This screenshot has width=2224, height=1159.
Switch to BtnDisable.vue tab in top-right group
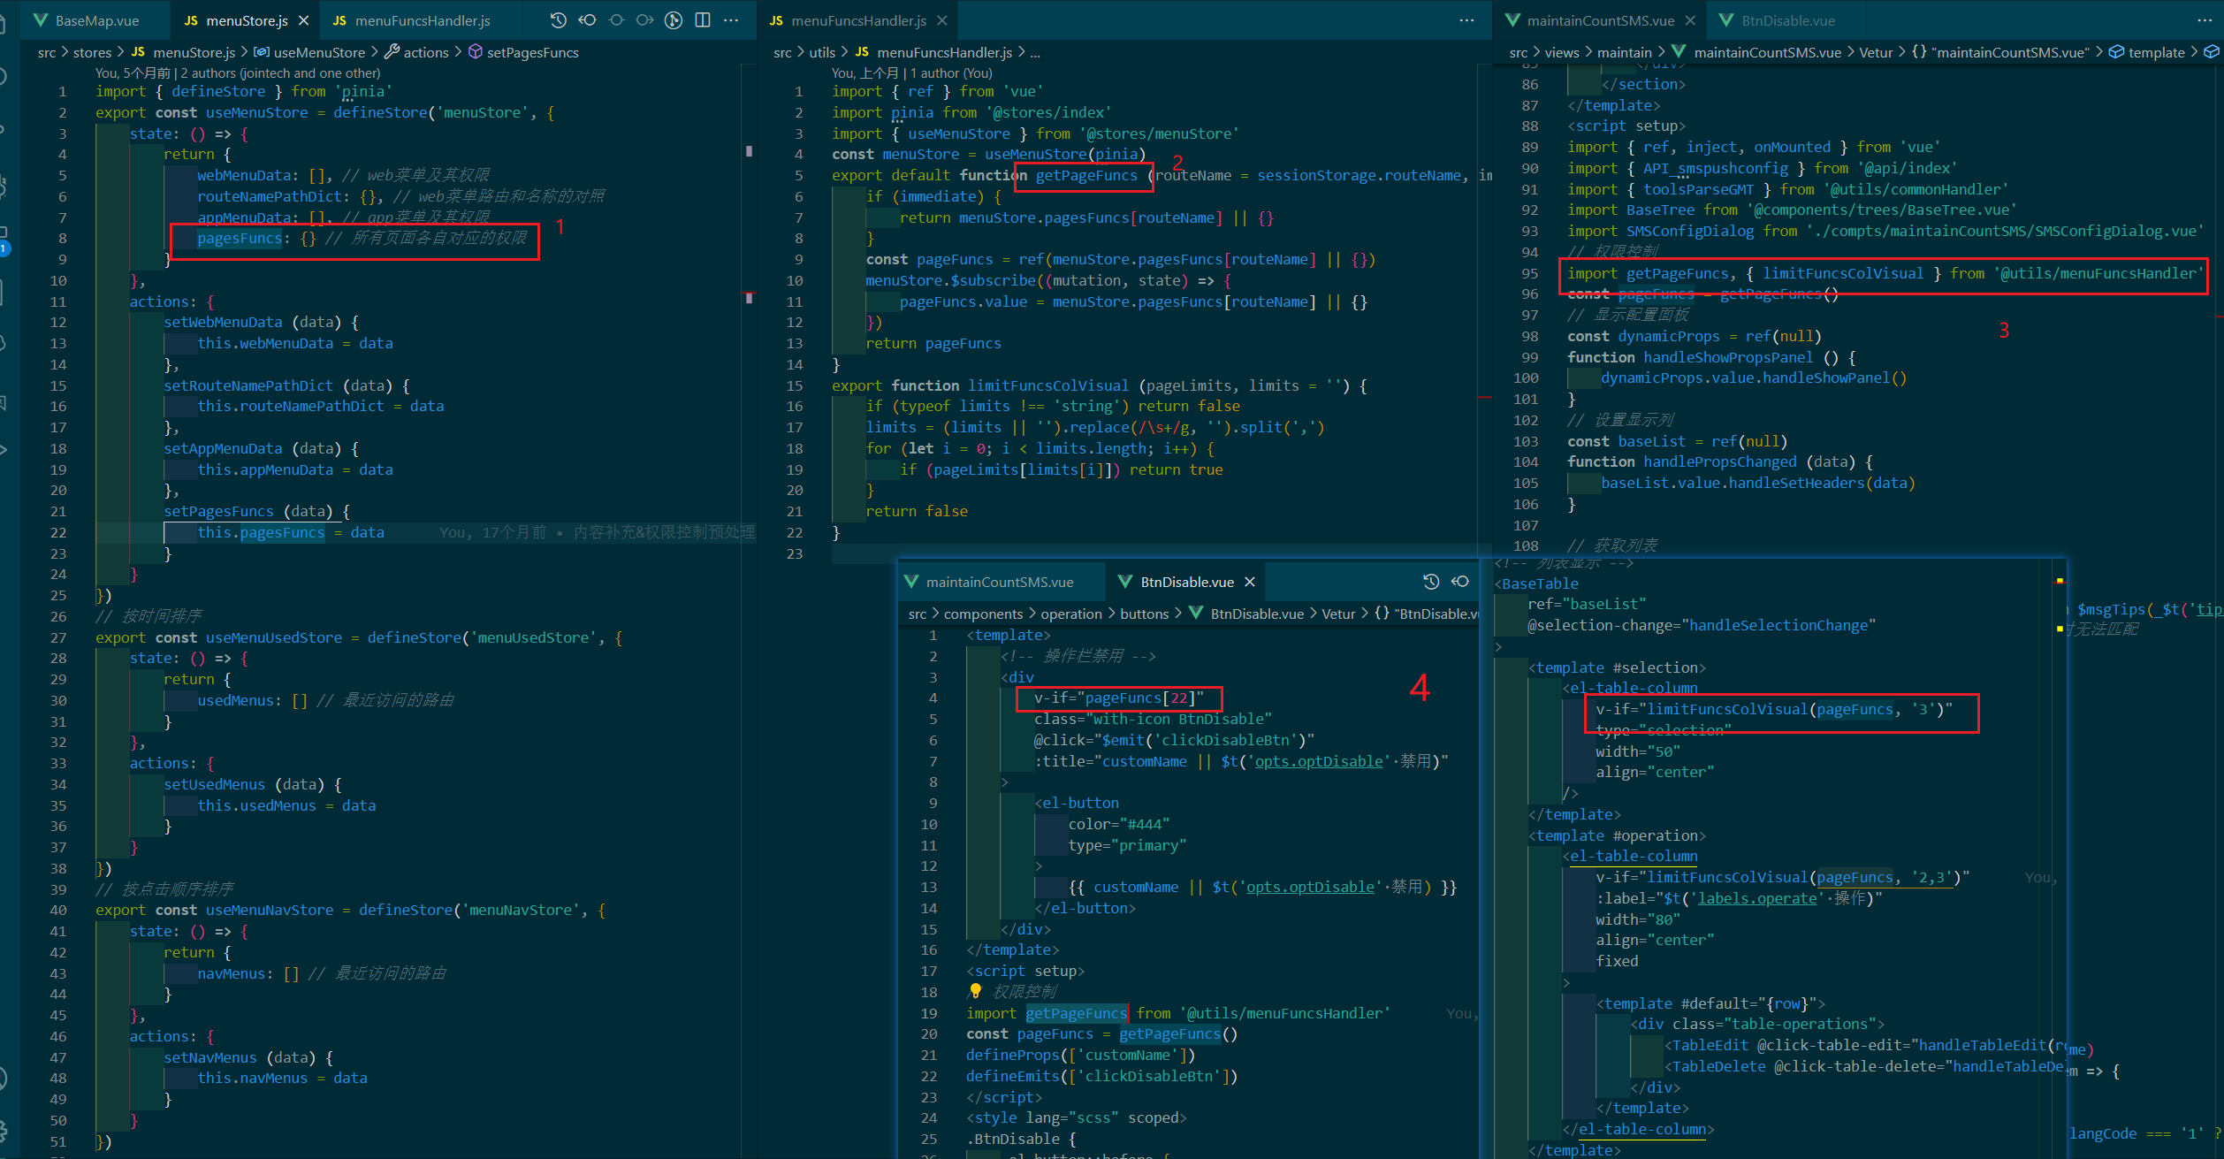point(1787,20)
